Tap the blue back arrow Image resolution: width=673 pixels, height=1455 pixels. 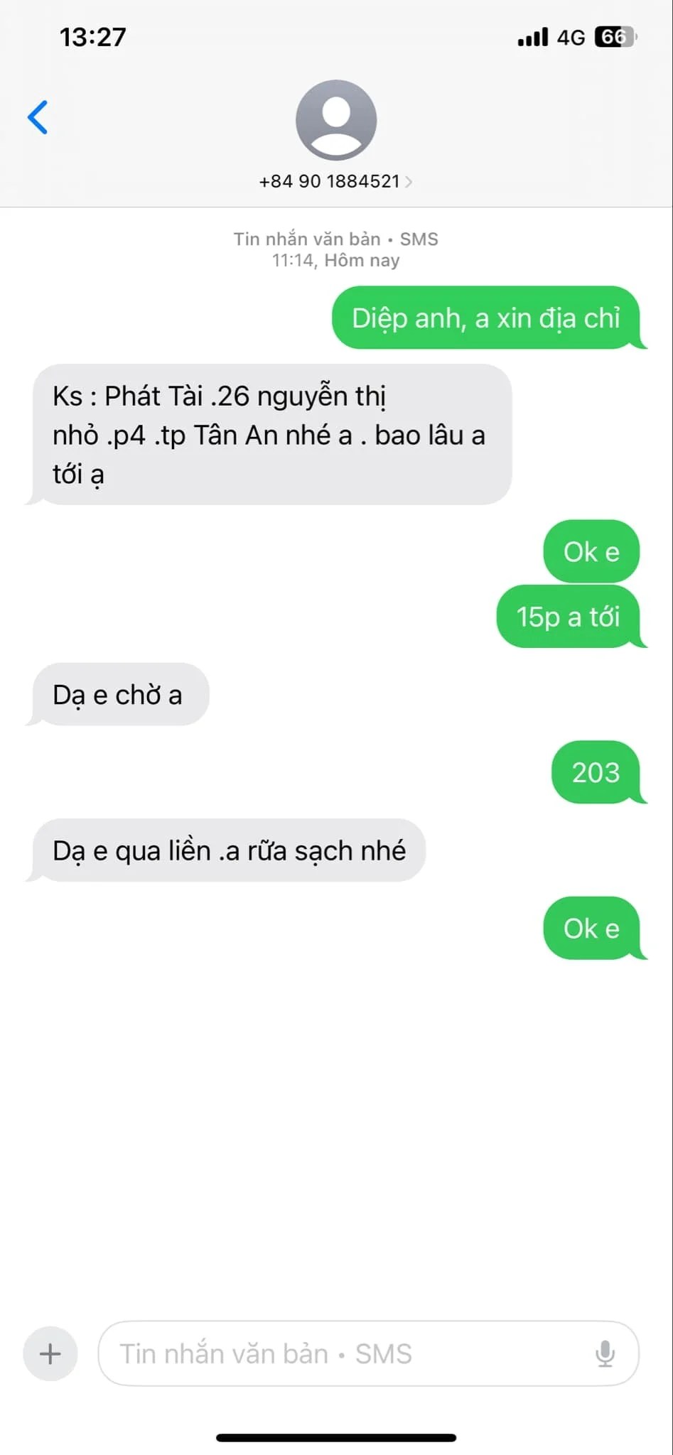[38, 117]
